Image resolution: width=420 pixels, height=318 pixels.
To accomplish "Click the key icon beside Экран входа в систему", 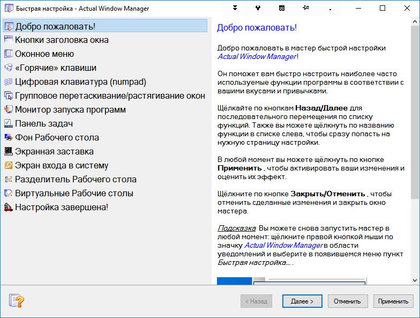I will (9, 165).
